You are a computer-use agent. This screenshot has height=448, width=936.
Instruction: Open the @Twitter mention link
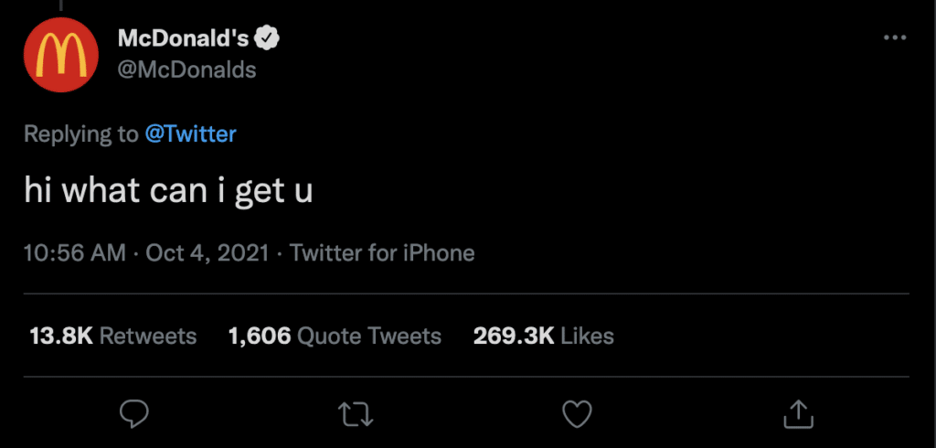click(x=190, y=133)
